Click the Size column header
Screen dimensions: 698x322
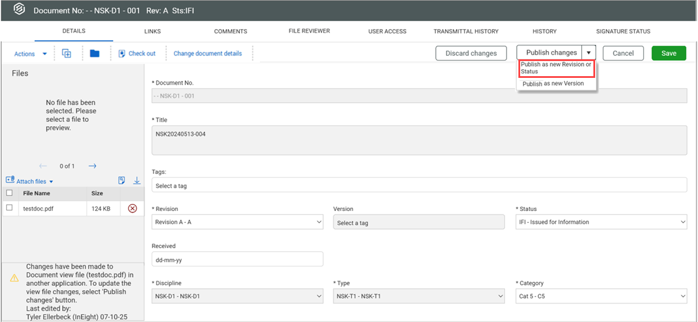(97, 193)
